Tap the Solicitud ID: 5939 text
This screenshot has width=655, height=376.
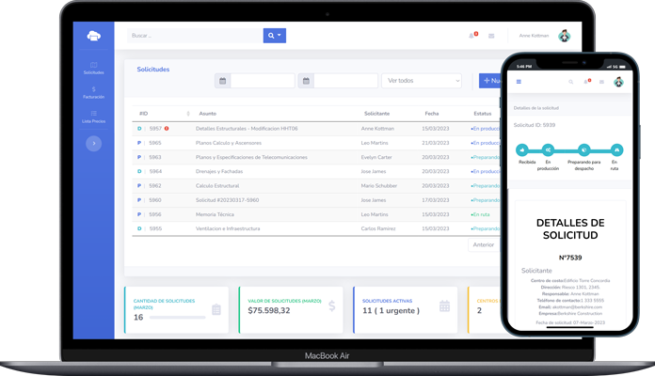[535, 125]
